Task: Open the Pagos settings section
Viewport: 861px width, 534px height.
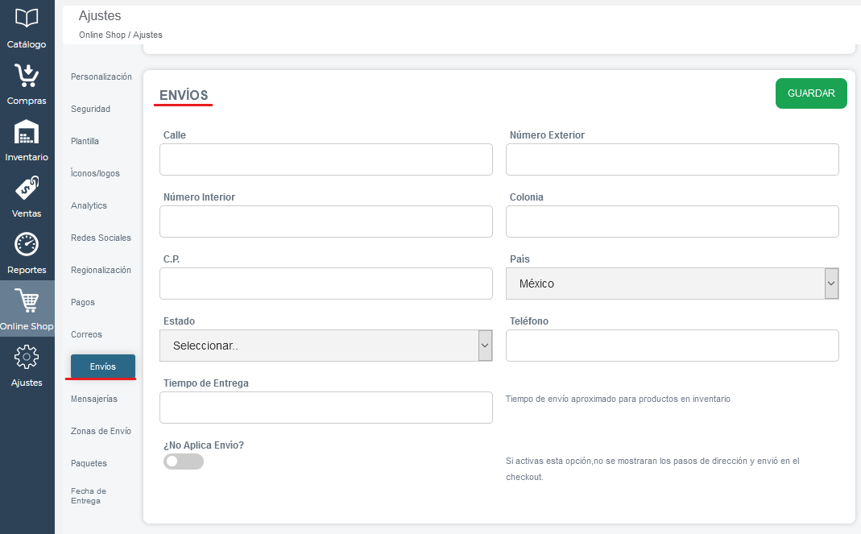Action: click(82, 302)
